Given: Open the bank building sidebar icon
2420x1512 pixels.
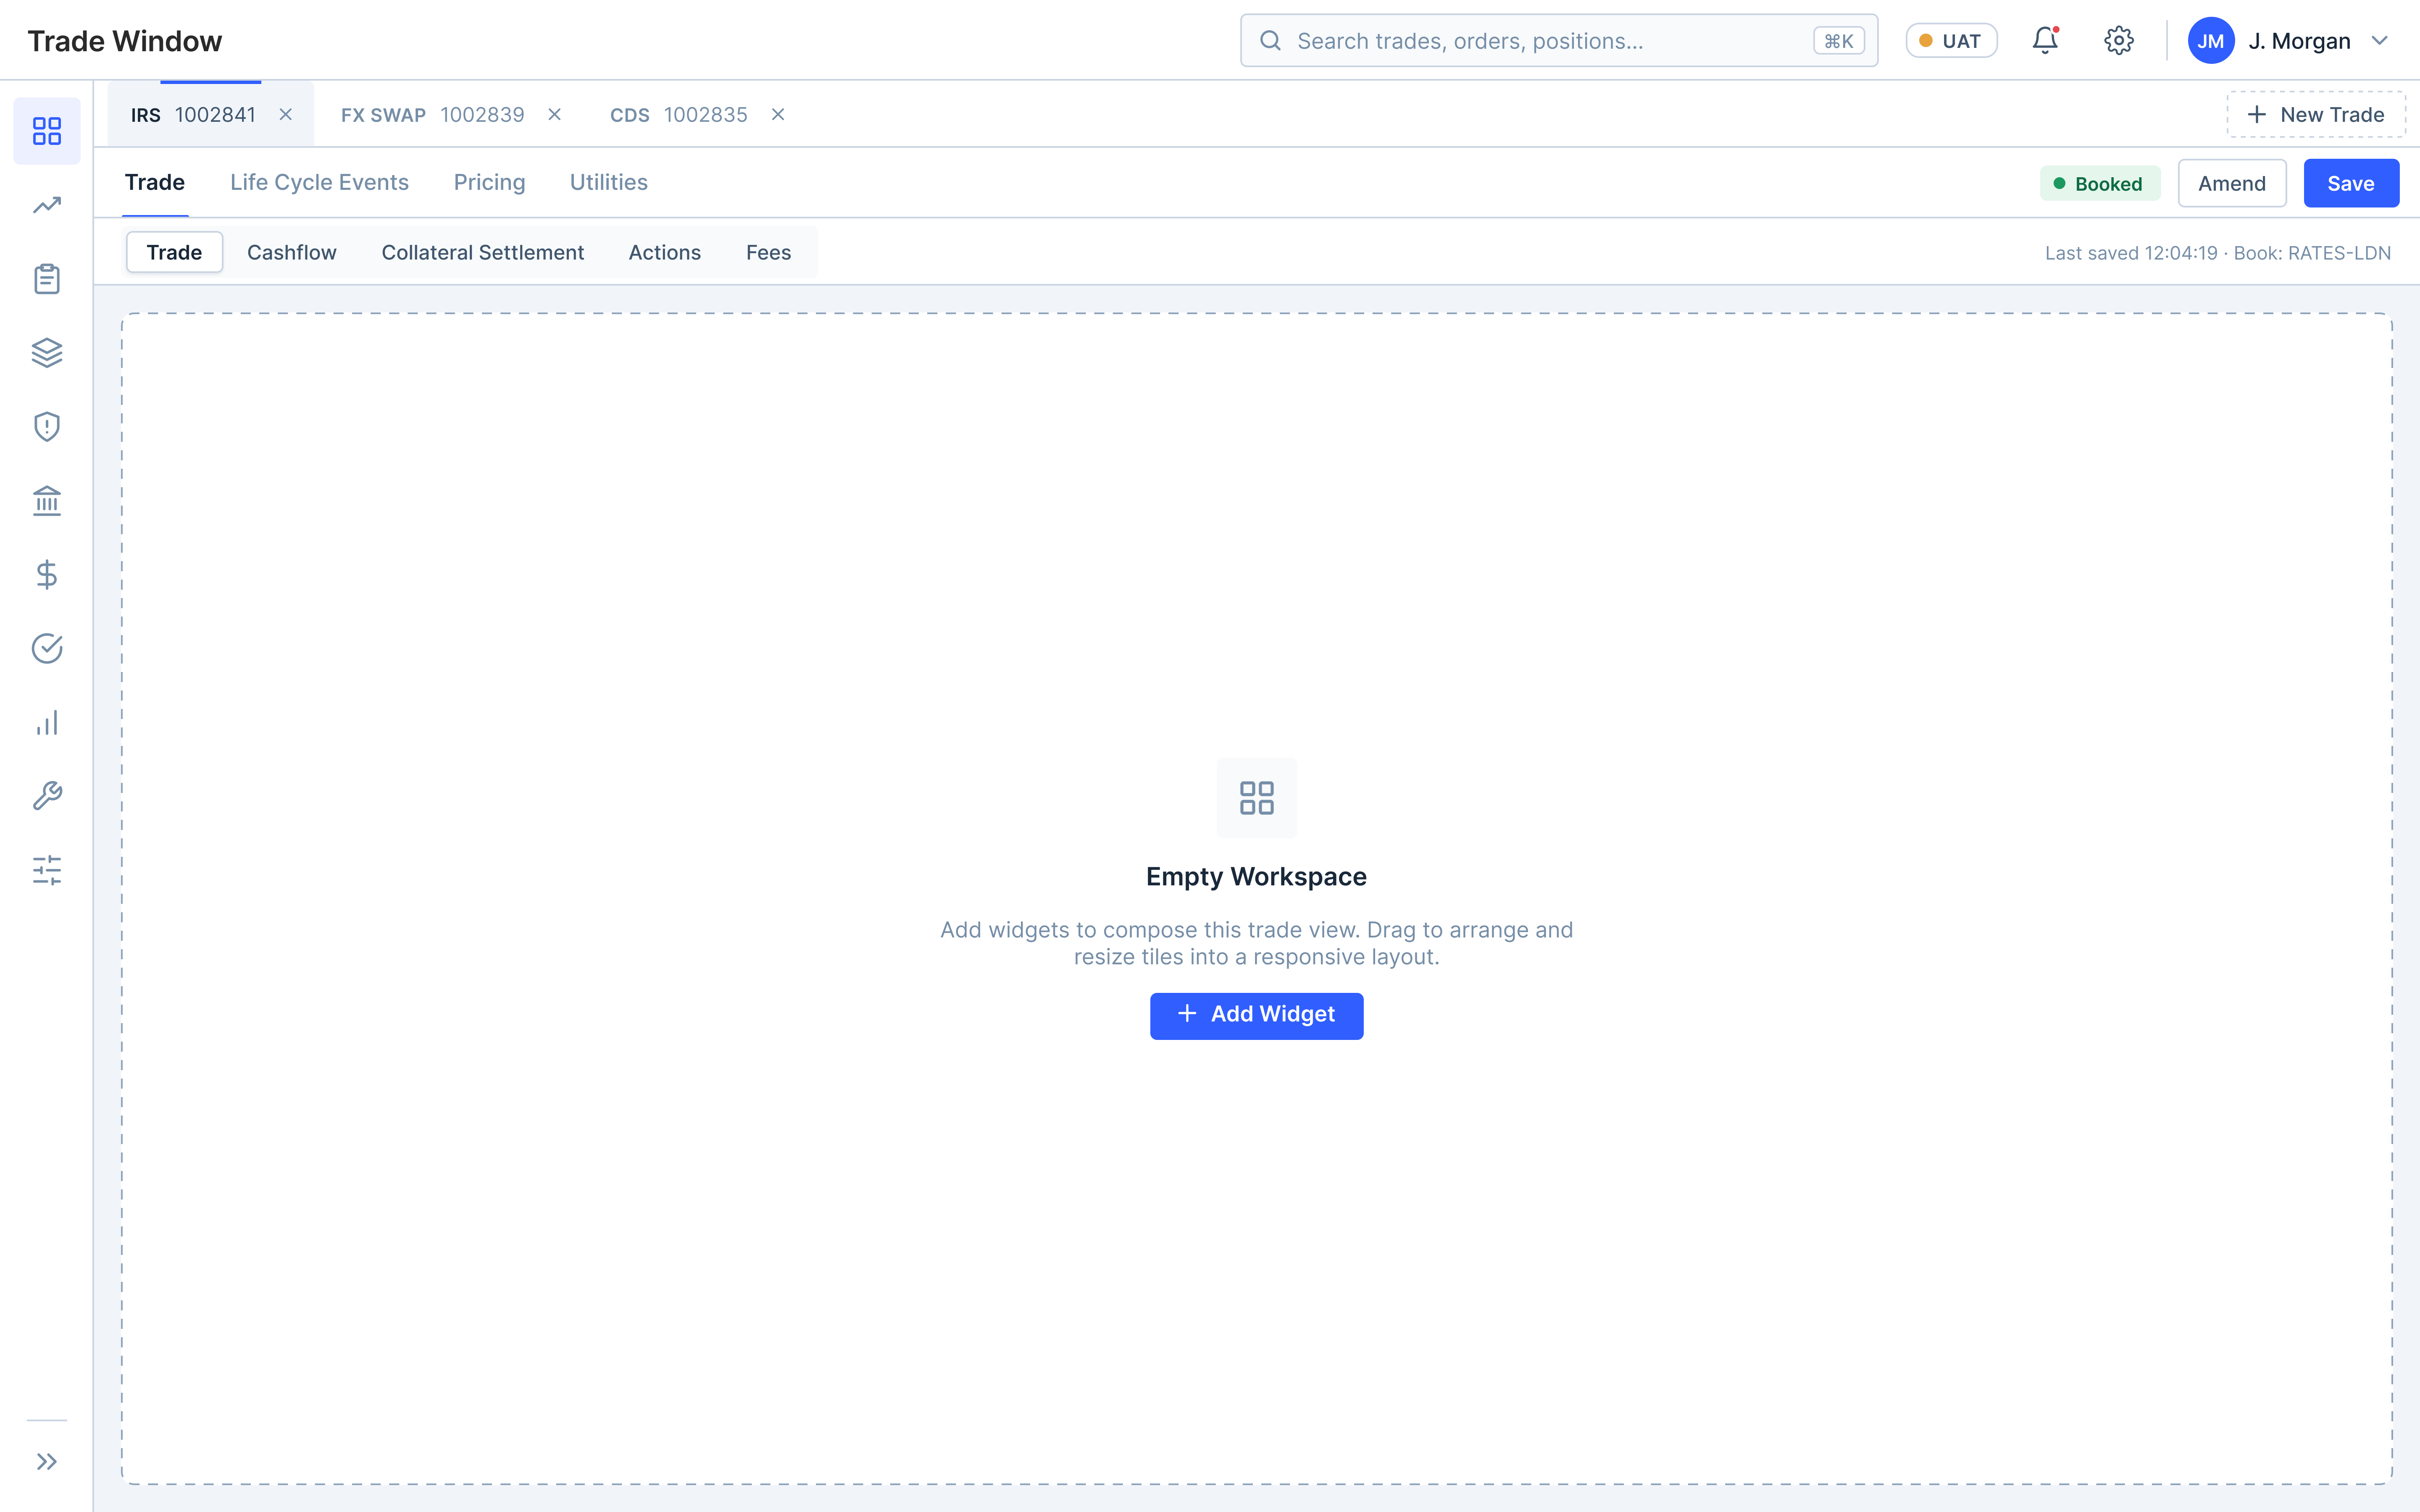Looking at the screenshot, I should 47,501.
